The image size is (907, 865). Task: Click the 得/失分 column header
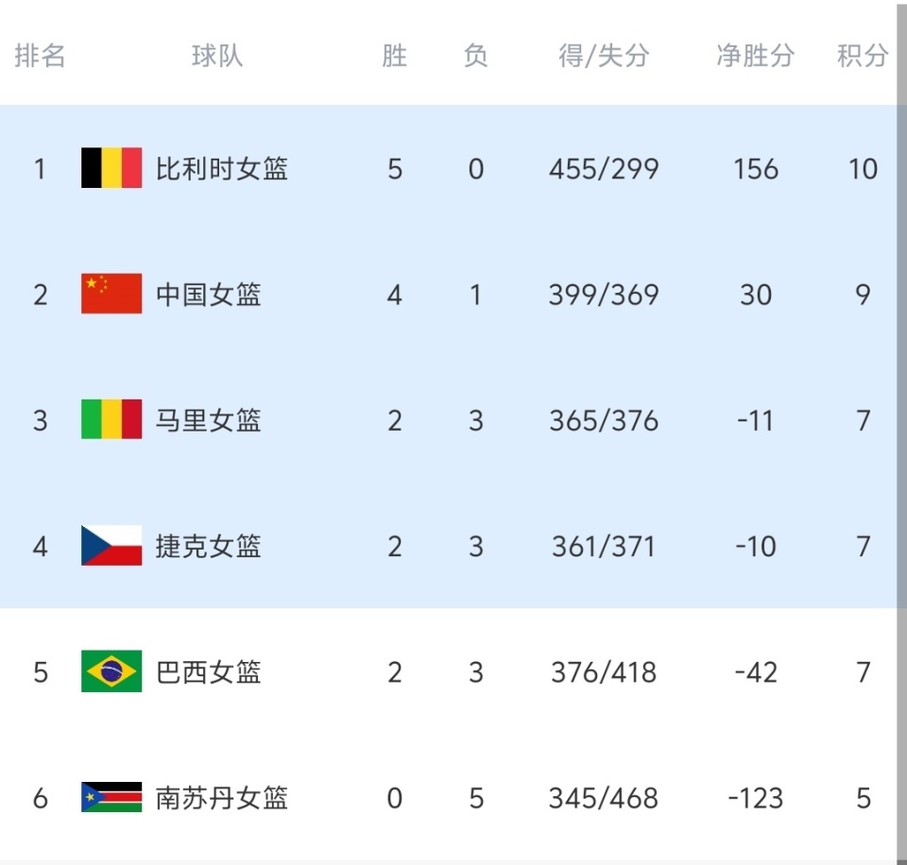click(x=604, y=56)
